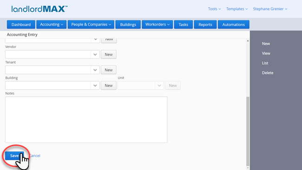The height and width of the screenshot is (170, 302).
Task: Click inside the Building combo box field
Action: click(48, 85)
